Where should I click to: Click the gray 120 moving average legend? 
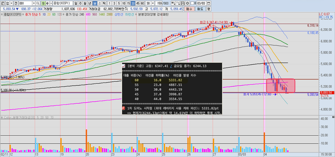(59, 14)
